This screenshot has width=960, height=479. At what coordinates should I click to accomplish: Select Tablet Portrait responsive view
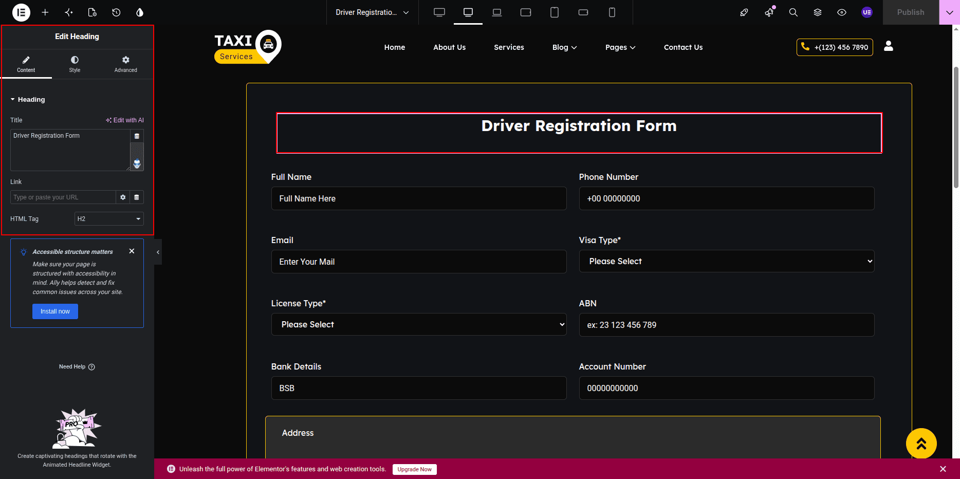pos(555,12)
